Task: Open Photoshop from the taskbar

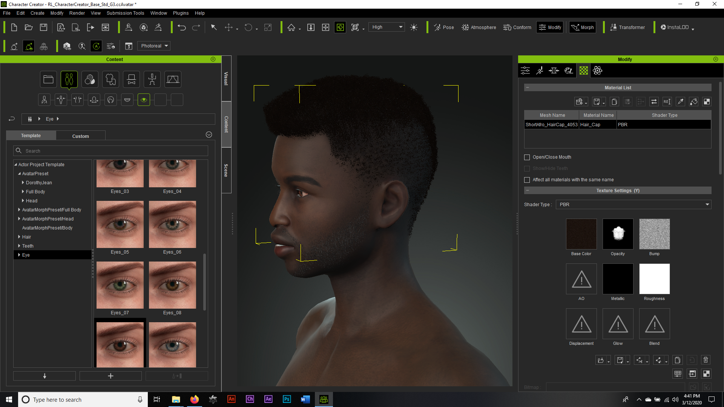Action: click(287, 399)
